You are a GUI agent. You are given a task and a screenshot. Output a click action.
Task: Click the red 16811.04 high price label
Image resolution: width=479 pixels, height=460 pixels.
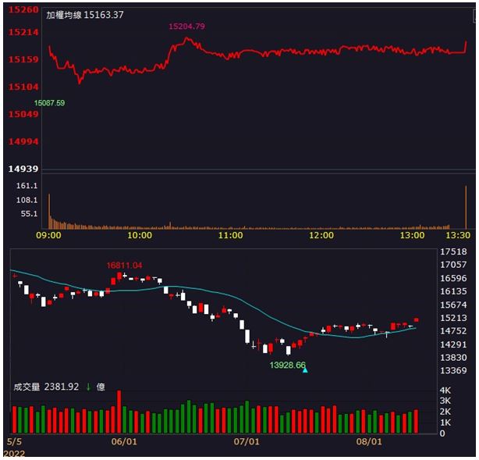click(125, 266)
